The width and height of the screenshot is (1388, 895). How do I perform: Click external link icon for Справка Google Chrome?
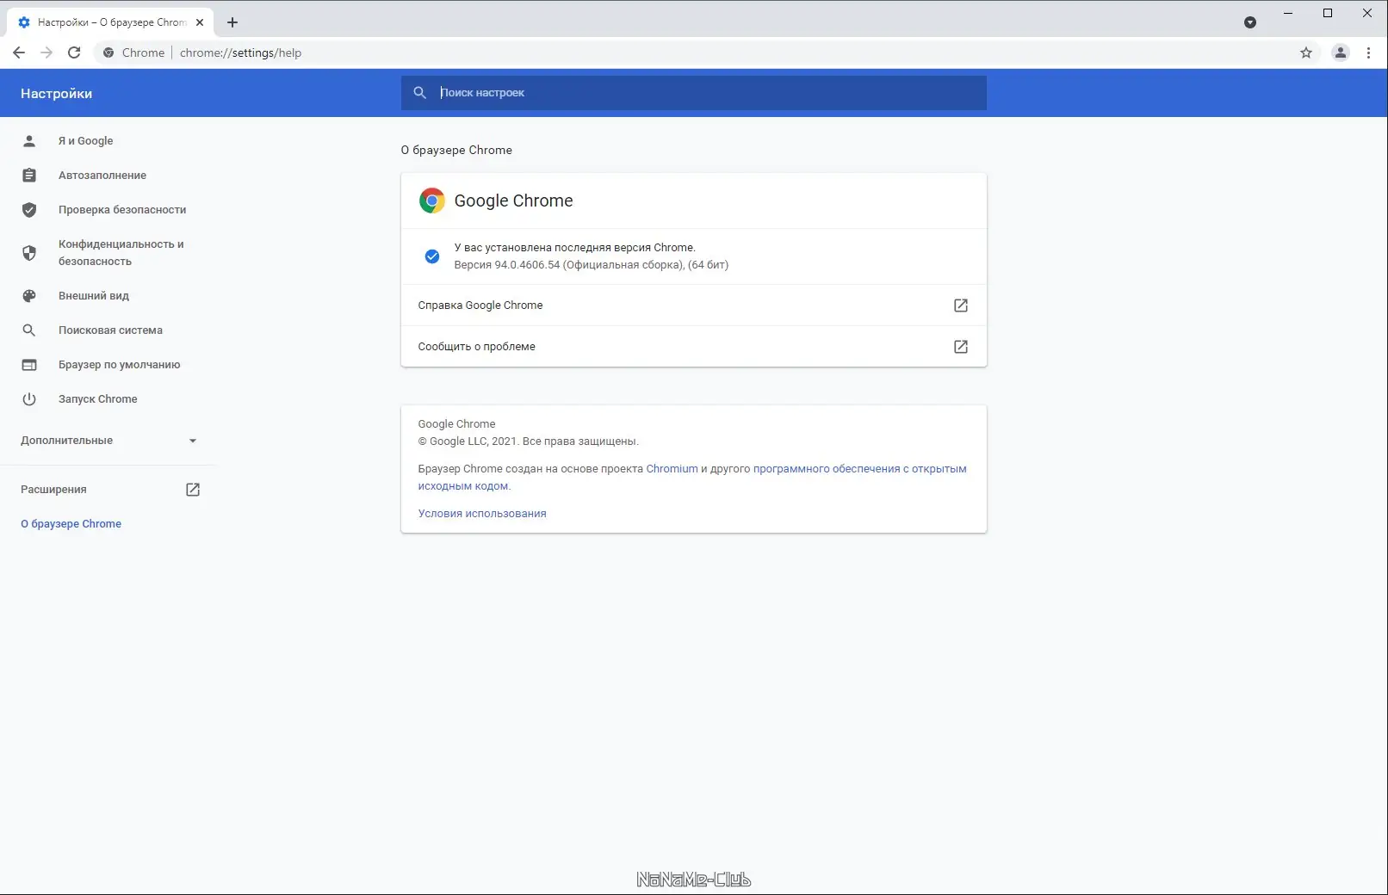click(961, 306)
